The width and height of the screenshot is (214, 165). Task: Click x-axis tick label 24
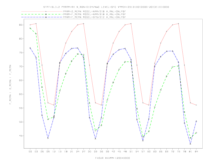(78, 152)
